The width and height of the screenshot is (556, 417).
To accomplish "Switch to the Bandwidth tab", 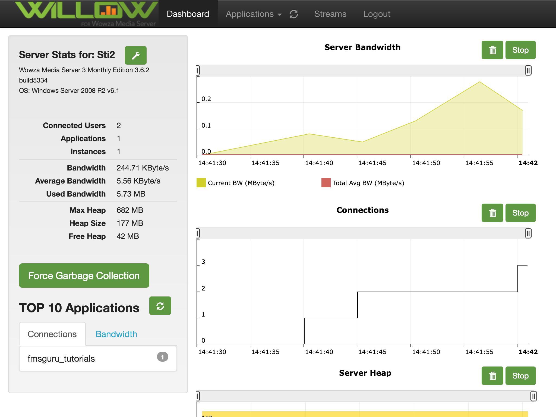I will 116,334.
